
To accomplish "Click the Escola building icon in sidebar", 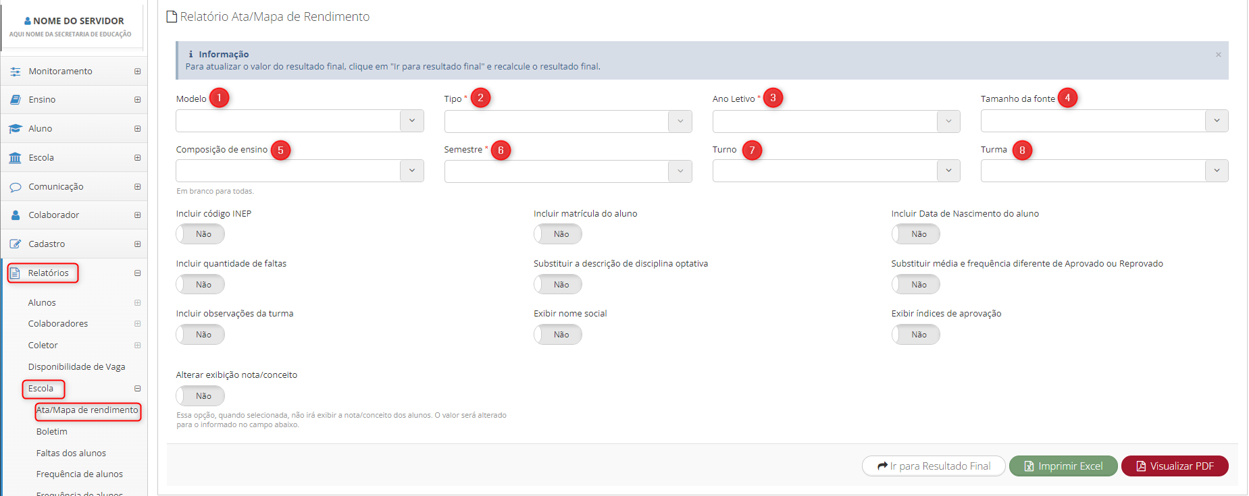I will coord(16,158).
